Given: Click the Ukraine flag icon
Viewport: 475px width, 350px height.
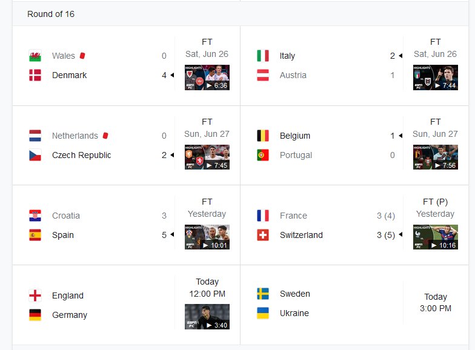Looking at the screenshot, I should coord(263,313).
